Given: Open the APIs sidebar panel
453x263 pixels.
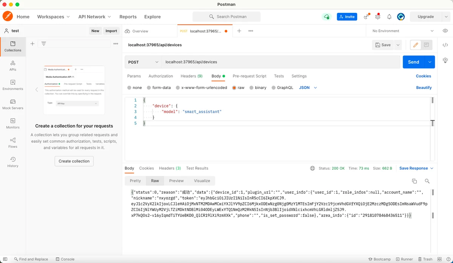Looking at the screenshot, I should pyautogui.click(x=13, y=66).
